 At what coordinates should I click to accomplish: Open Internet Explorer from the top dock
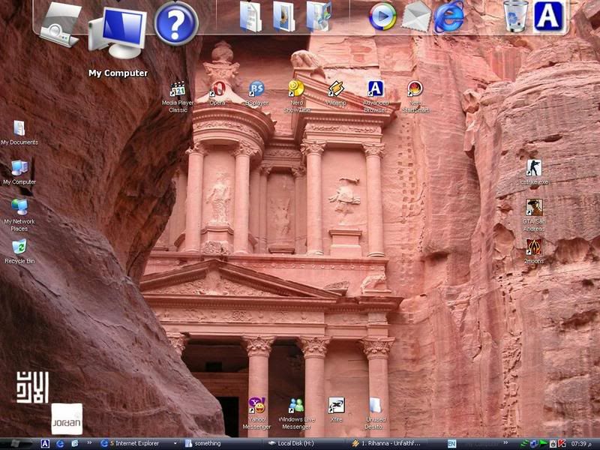449,16
